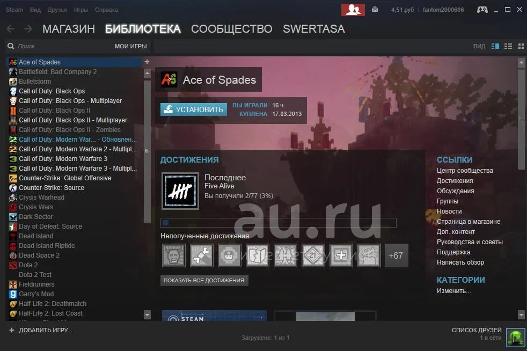
Task: Open the fantom2000606 account dropdown
Action: coord(443,10)
